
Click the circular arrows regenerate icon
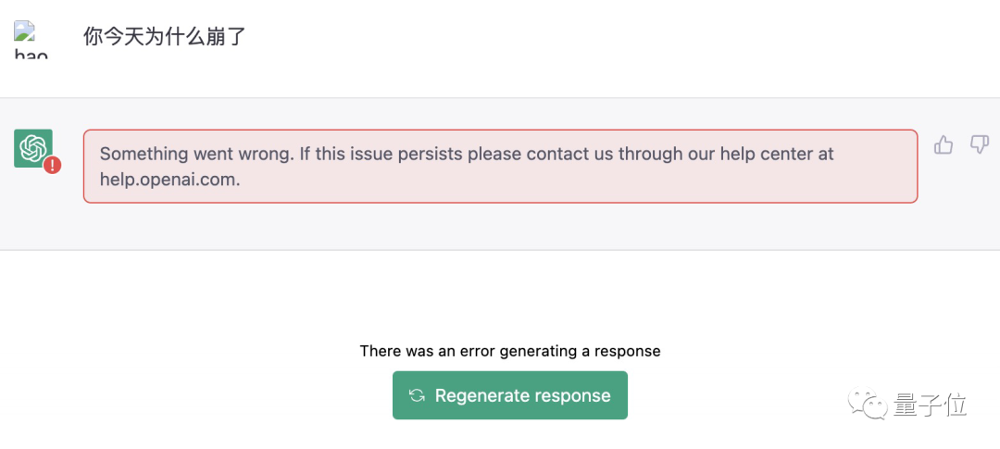[x=418, y=396]
